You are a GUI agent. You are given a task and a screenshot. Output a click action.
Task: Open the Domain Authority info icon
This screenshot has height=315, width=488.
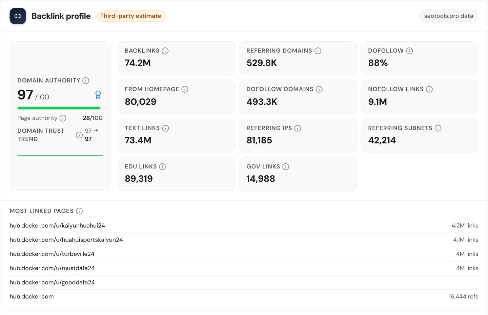(x=86, y=81)
